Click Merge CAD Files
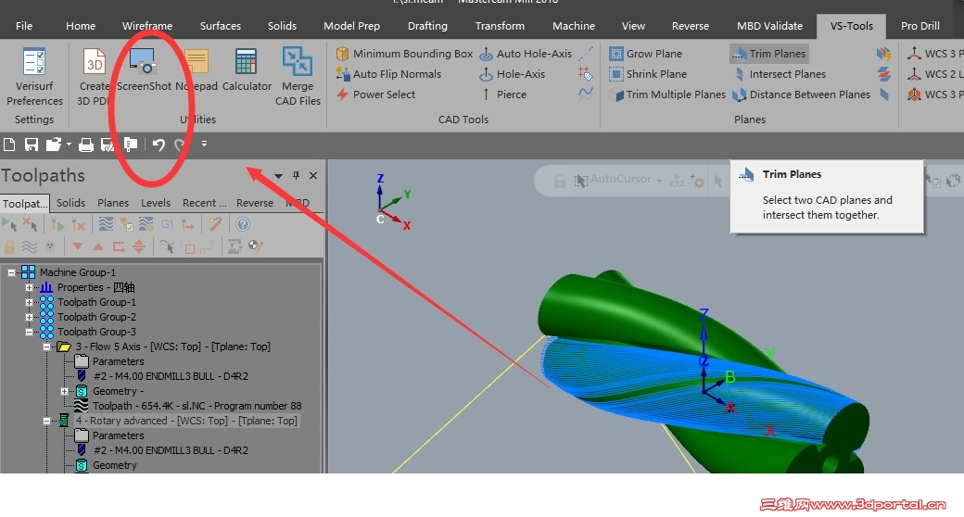Viewport: 964px width, 517px height. coord(298,78)
